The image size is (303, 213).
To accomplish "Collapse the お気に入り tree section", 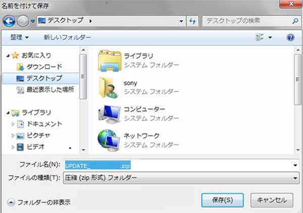I will pyautogui.click(x=7, y=56).
